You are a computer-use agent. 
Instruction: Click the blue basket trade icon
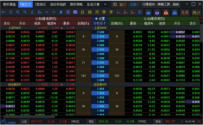pyautogui.click(x=149, y=12)
